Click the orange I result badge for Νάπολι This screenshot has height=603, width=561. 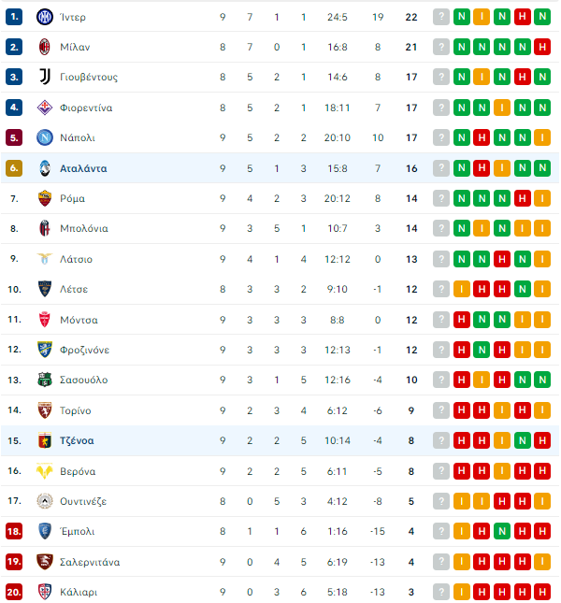pos(542,137)
